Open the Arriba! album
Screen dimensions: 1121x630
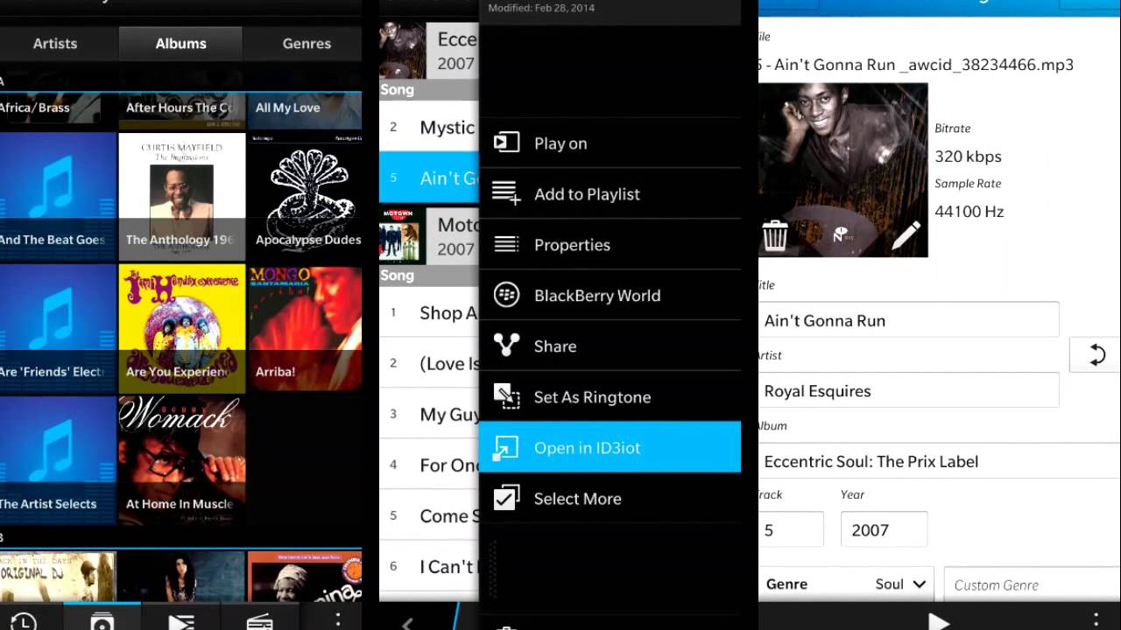(305, 329)
